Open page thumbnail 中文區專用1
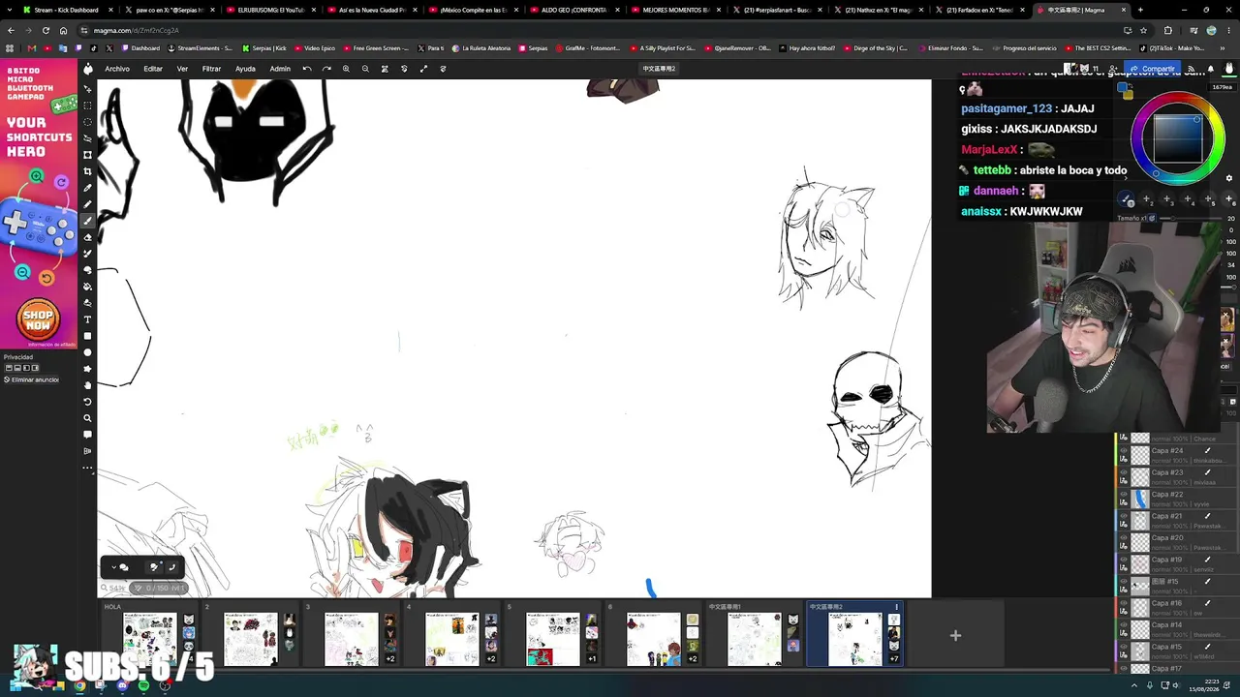Image resolution: width=1240 pixels, height=697 pixels. [x=754, y=638]
